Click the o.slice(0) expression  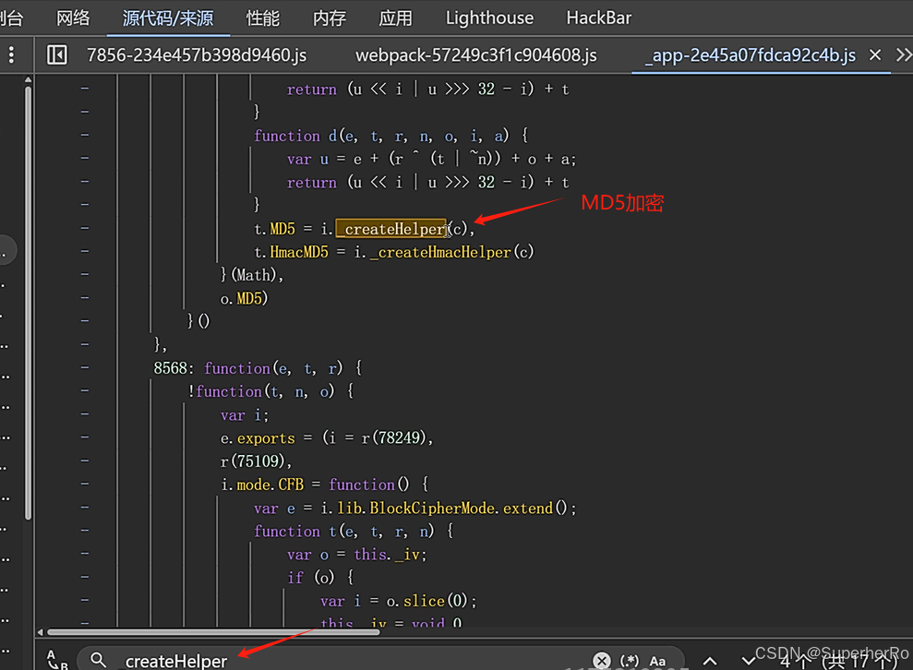(426, 601)
